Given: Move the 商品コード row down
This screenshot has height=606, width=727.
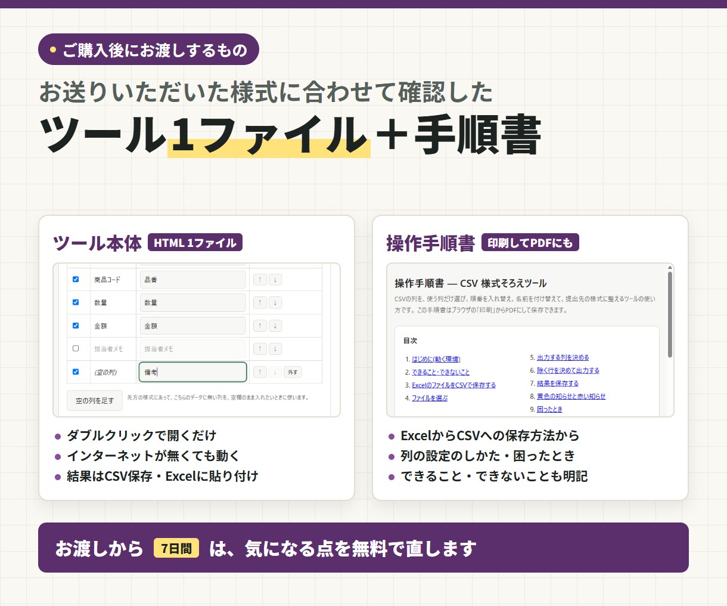Looking at the screenshot, I should tap(275, 280).
